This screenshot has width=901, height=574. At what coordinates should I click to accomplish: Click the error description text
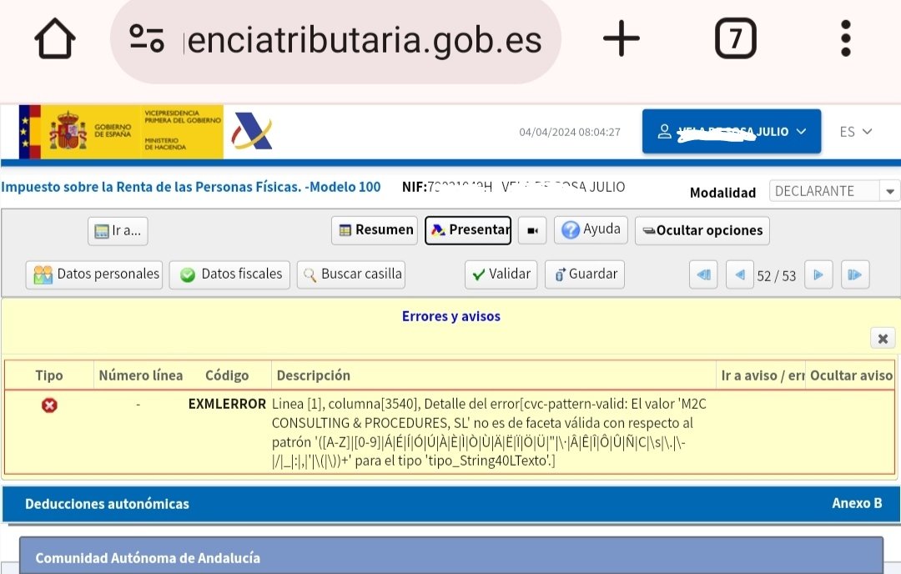(489, 432)
